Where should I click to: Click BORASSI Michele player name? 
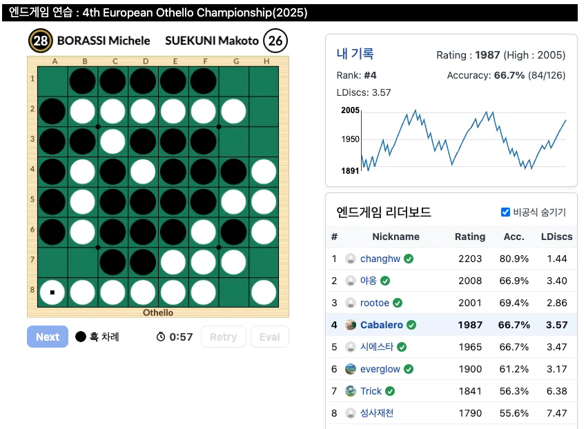(x=104, y=40)
